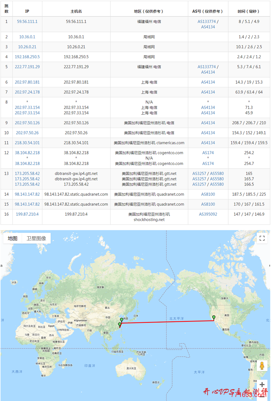Open IP link 202.97.50.126
271x401 pixels.
(27, 123)
